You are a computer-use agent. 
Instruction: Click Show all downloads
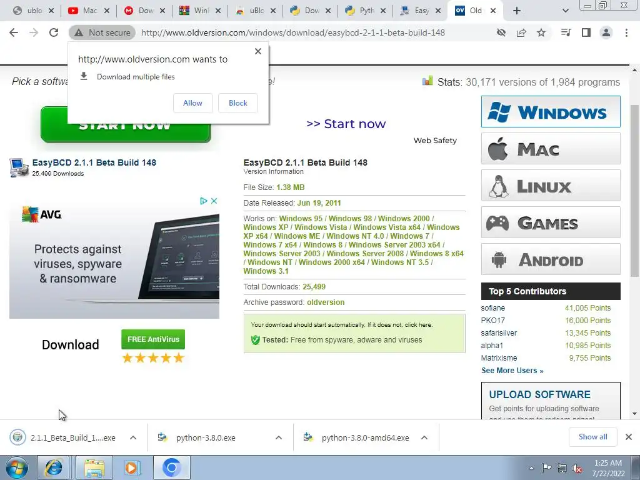click(x=592, y=437)
